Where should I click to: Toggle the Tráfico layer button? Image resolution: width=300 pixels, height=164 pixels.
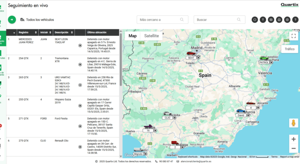(290, 49)
